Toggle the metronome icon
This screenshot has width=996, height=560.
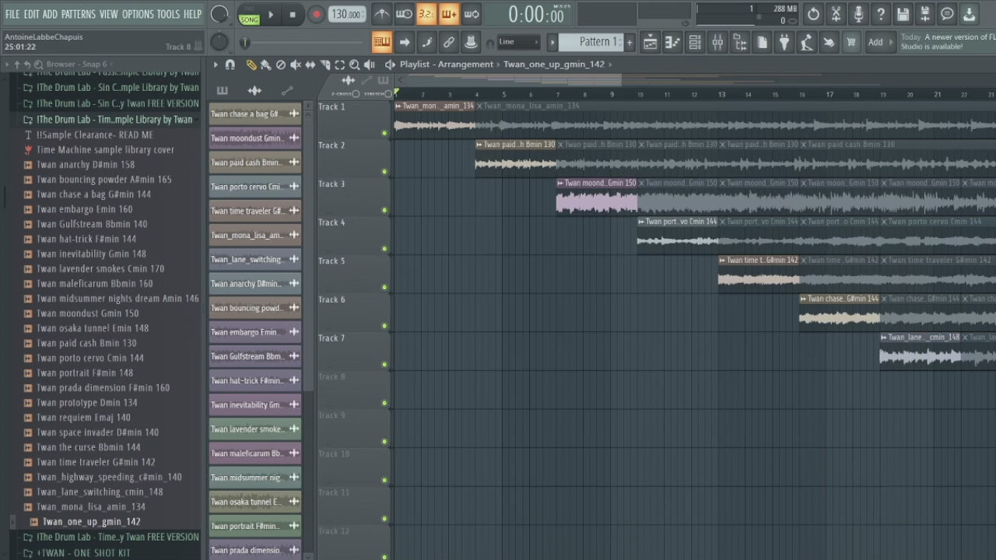[381, 14]
